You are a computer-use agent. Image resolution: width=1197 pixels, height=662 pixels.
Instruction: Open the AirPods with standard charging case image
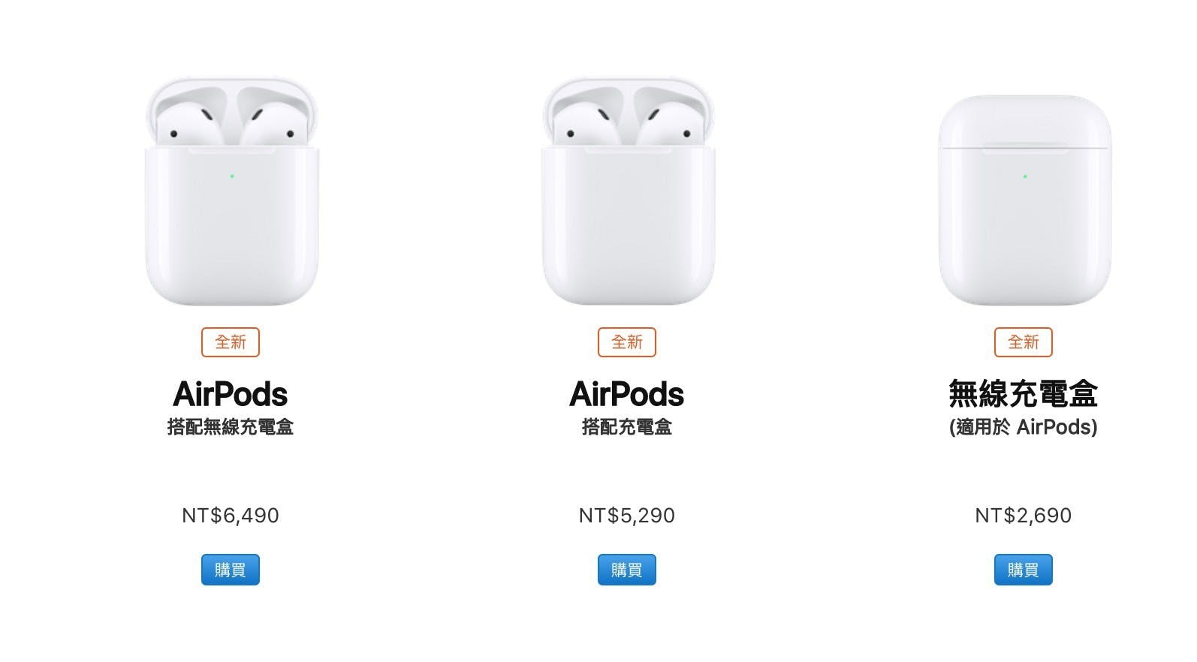[x=628, y=191]
